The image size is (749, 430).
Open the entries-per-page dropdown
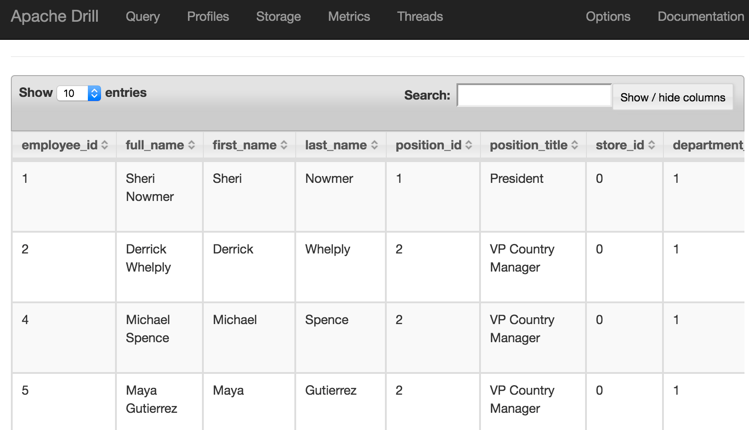[79, 93]
